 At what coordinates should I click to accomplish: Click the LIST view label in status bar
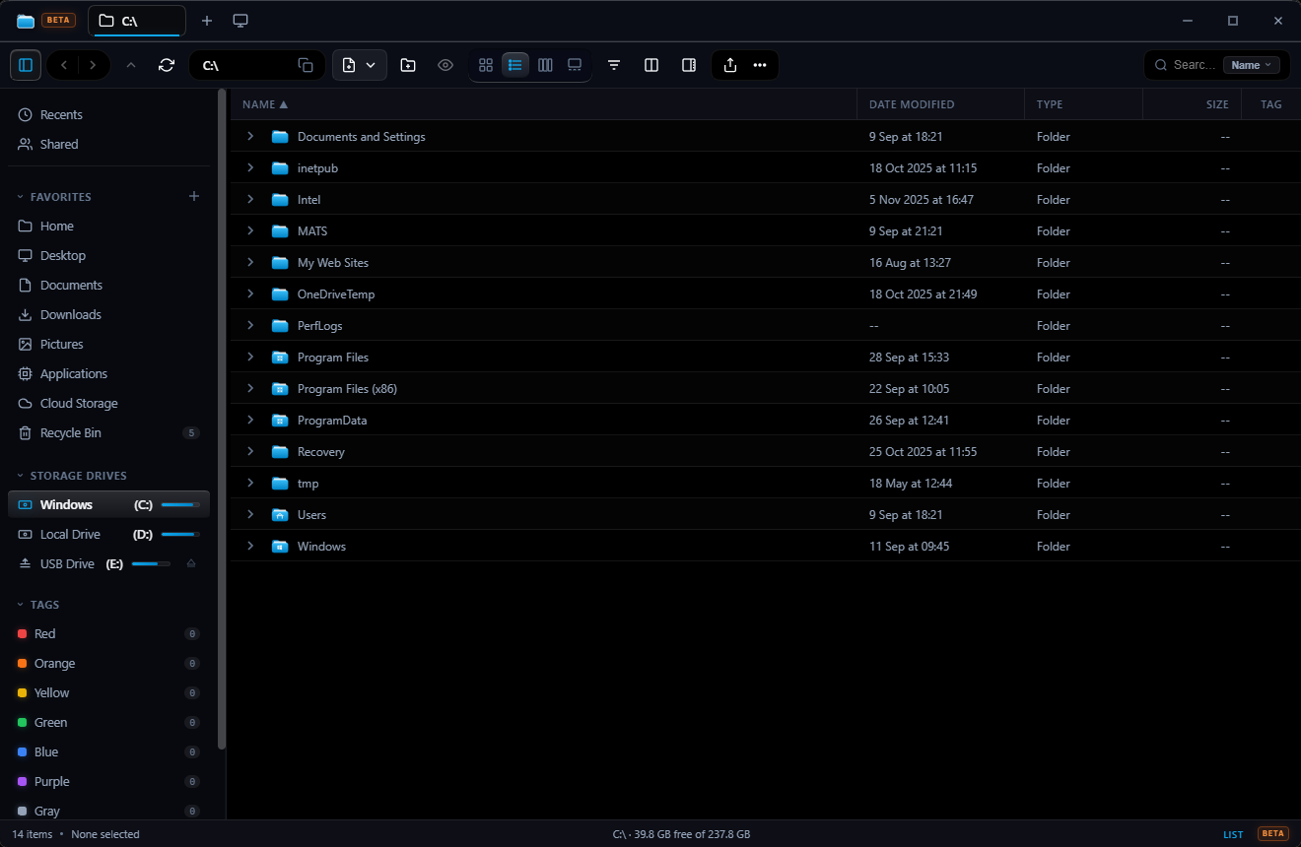tap(1233, 834)
